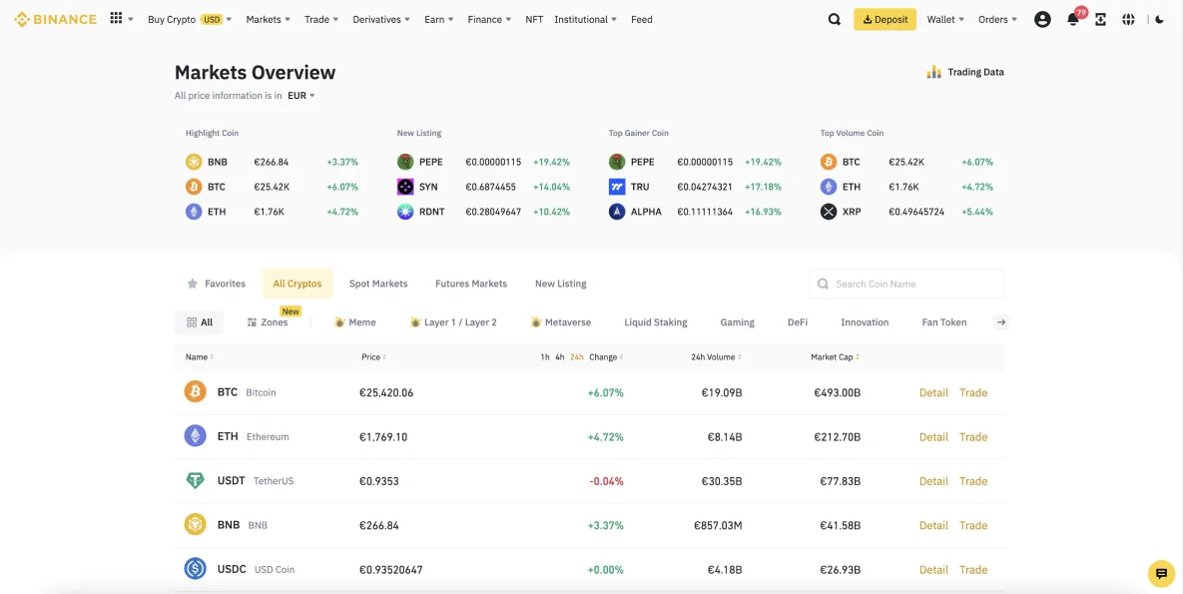Image resolution: width=1183 pixels, height=594 pixels.
Task: Select the DeFi category filter
Action: pyautogui.click(x=798, y=322)
